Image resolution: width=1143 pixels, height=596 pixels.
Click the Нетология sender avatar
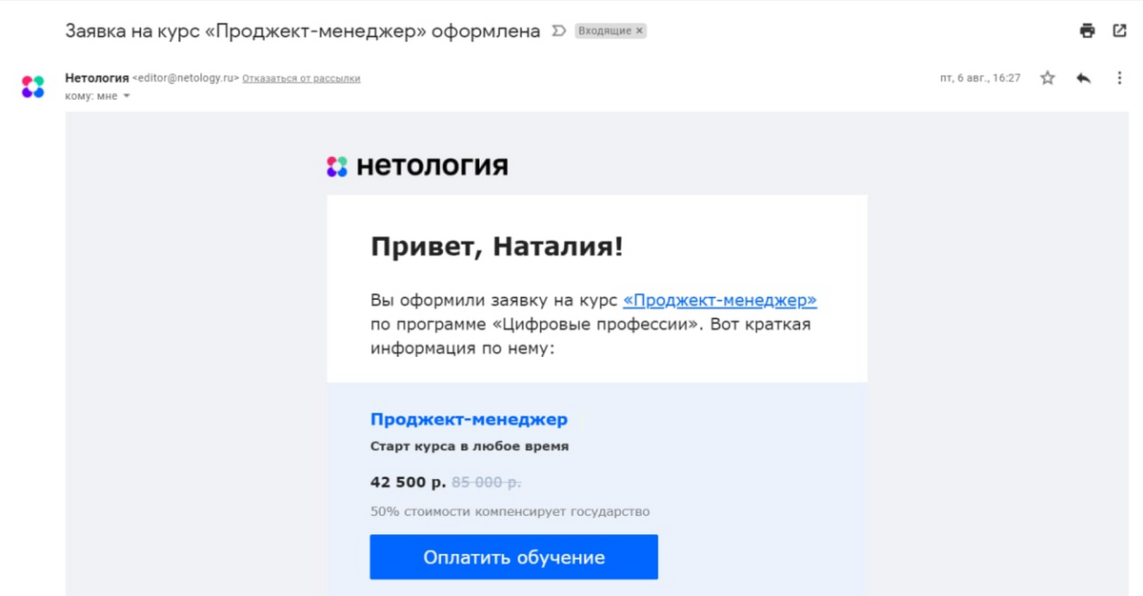point(33,87)
